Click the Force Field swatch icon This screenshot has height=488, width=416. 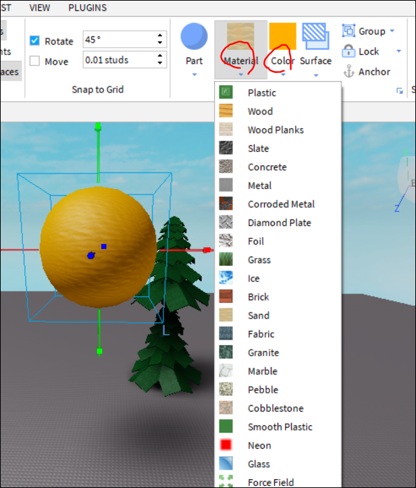coord(226,481)
